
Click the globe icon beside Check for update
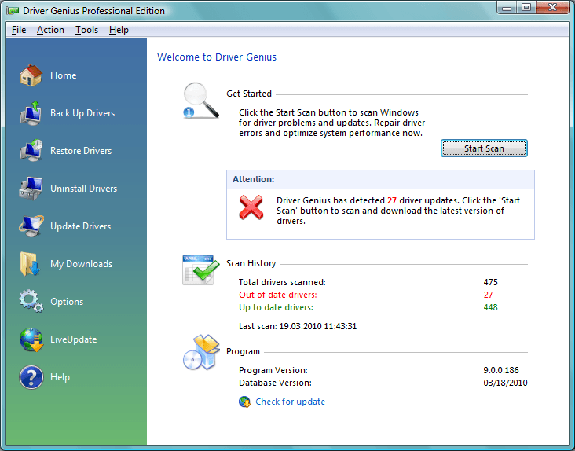click(x=244, y=401)
